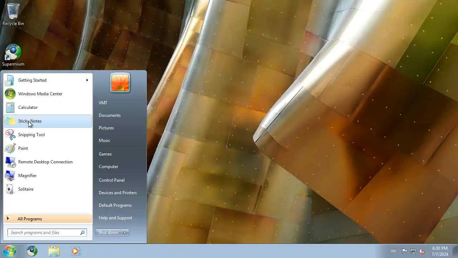Click the muted volume speaker icon
The image size is (458, 258).
pyautogui.click(x=422, y=251)
